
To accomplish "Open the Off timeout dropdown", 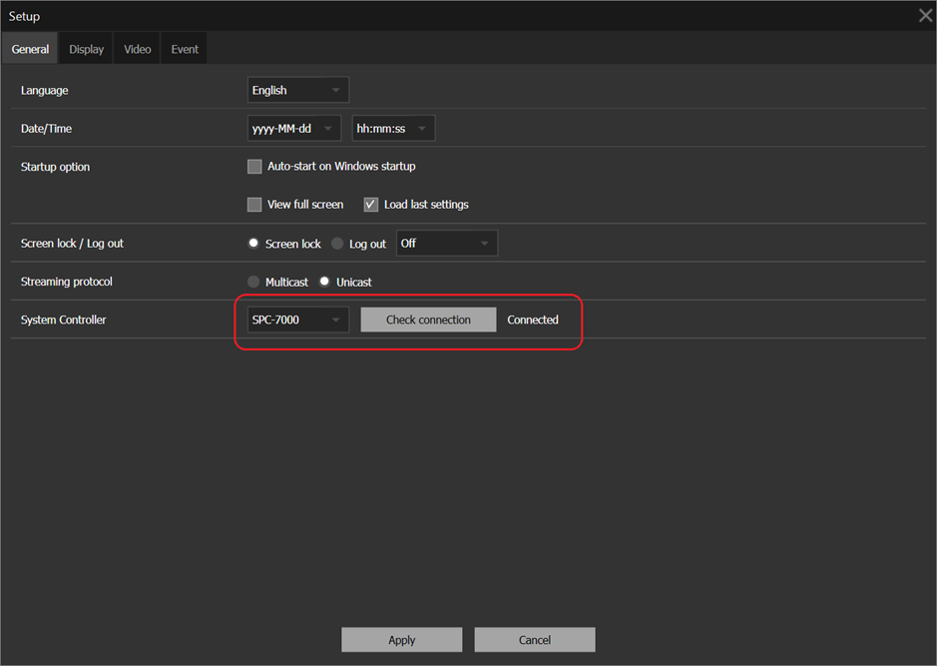I will 446,244.
